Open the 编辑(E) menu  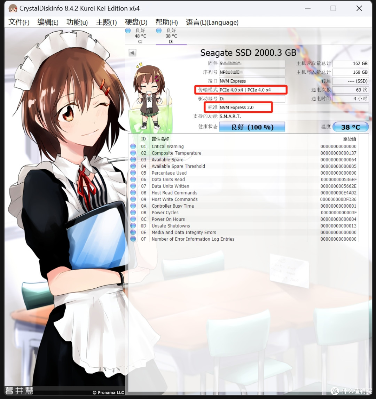coord(48,22)
